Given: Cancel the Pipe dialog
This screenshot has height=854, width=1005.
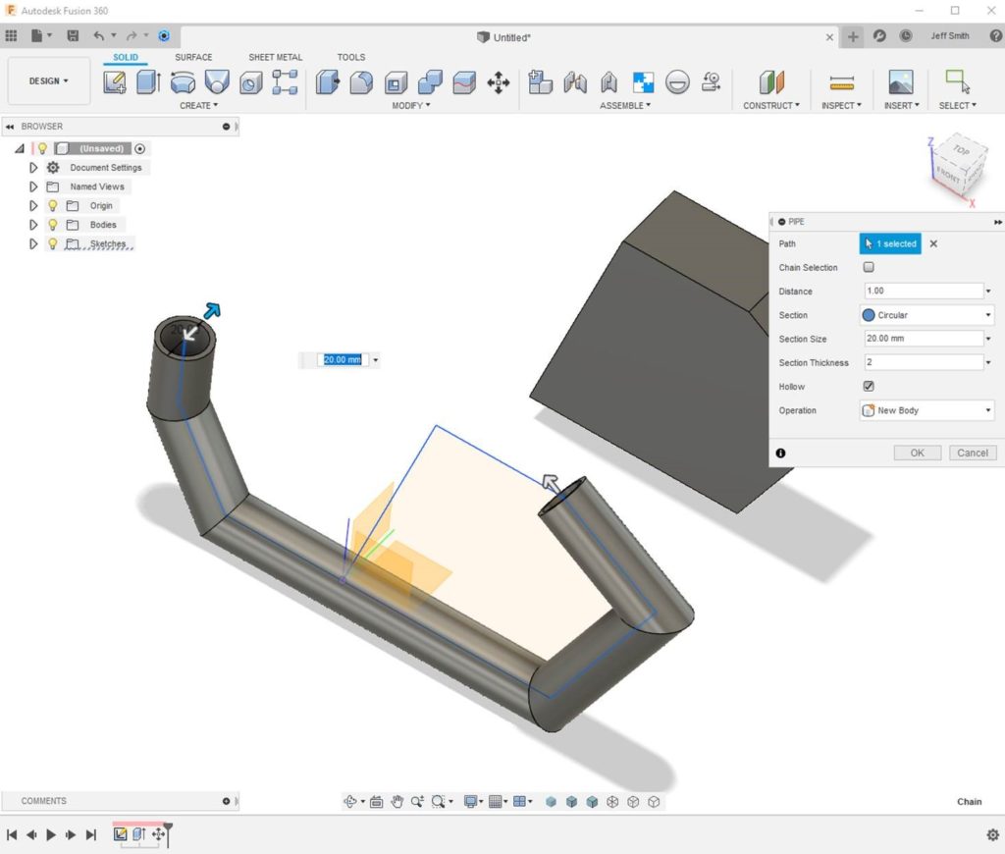Looking at the screenshot, I should 972,453.
